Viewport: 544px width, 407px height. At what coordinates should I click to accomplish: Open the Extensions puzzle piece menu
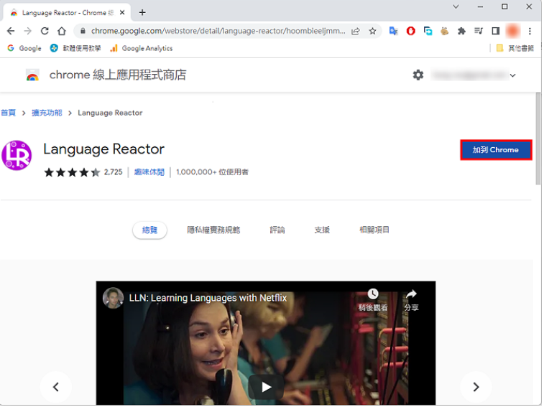pyautogui.click(x=461, y=31)
